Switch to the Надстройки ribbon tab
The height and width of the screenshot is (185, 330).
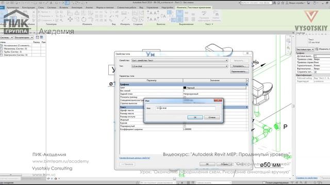tap(167, 7)
